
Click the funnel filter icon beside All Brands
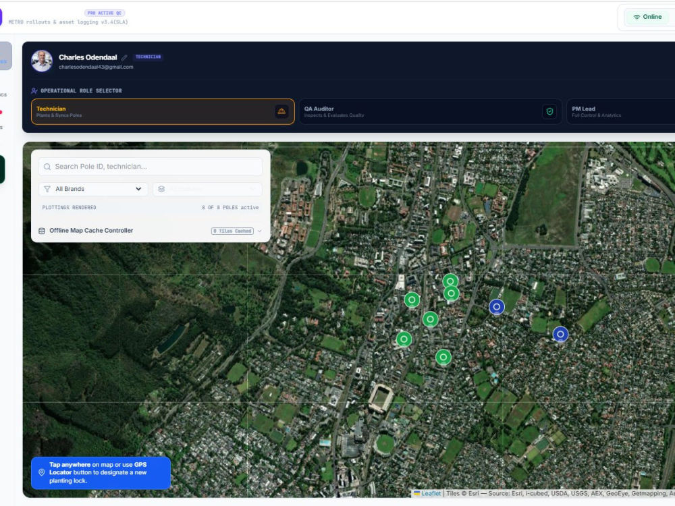pyautogui.click(x=47, y=189)
